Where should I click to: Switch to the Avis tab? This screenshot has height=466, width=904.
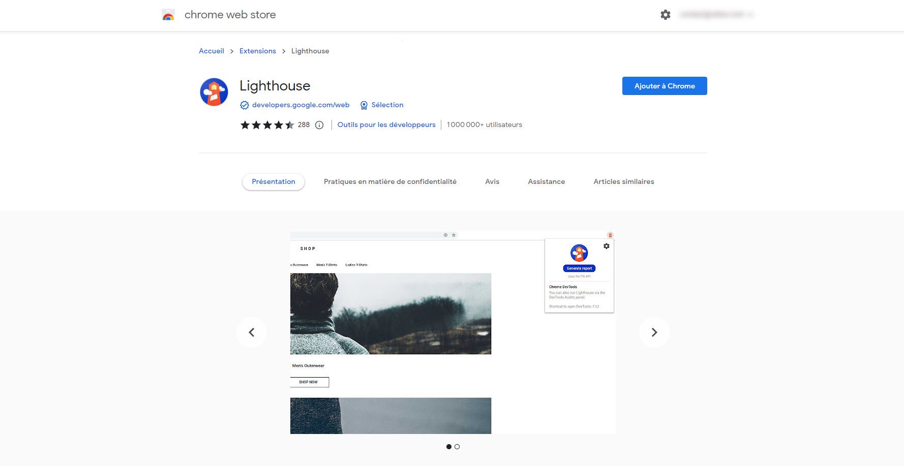[x=492, y=181]
